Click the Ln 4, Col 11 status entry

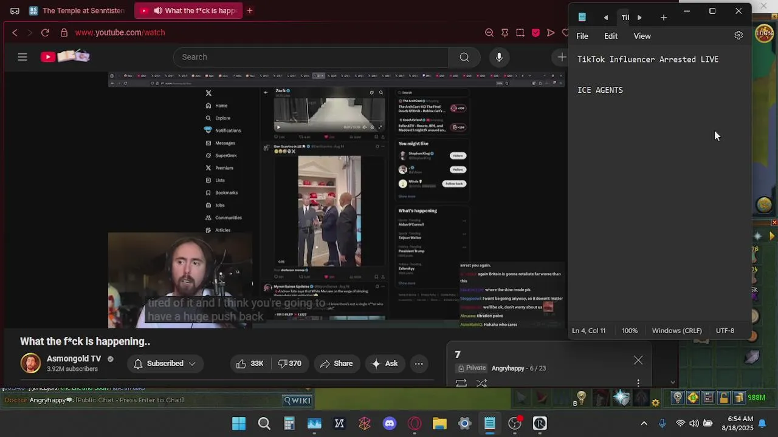point(588,331)
